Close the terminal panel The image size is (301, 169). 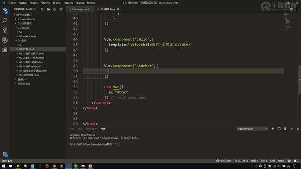click(x=298, y=129)
